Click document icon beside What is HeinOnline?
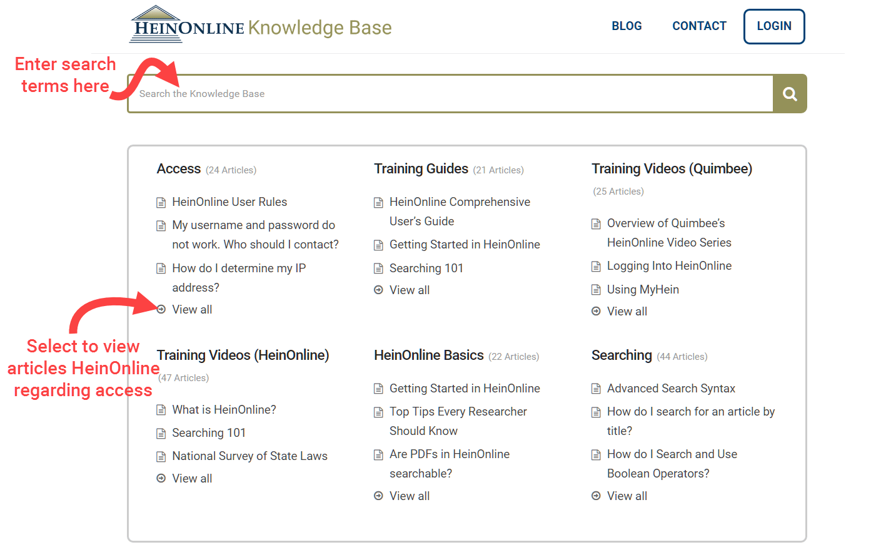The image size is (871, 552). (x=161, y=411)
